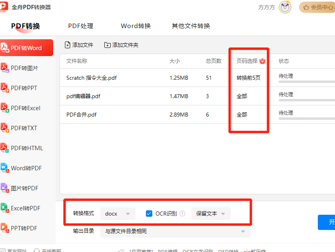Click the 金舟PDF转换器 app logo
Screen dimensions: 335x252
4,7
